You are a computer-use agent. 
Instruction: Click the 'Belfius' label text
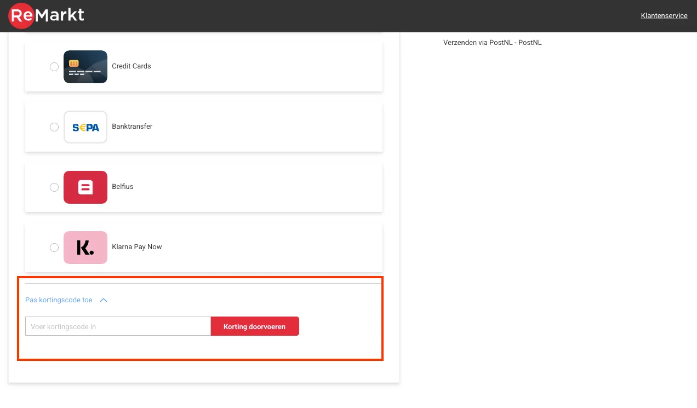[x=122, y=187]
